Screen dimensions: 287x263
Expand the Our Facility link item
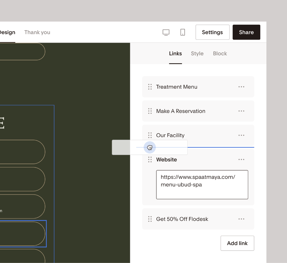pyautogui.click(x=198, y=135)
